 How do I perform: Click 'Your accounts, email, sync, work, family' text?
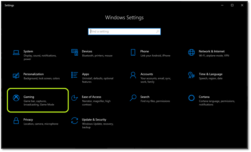(x=156, y=80)
